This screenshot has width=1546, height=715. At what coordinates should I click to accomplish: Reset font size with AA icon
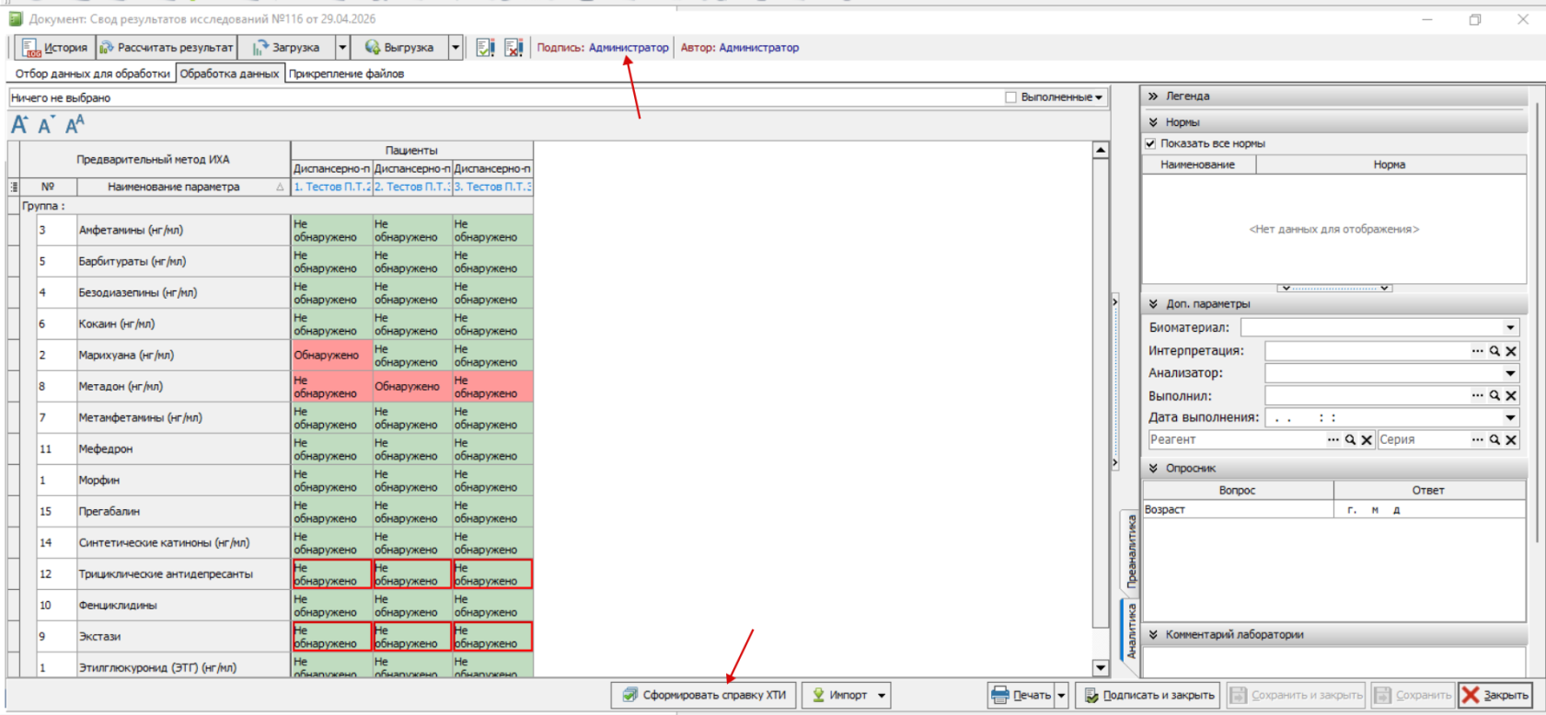(75, 125)
